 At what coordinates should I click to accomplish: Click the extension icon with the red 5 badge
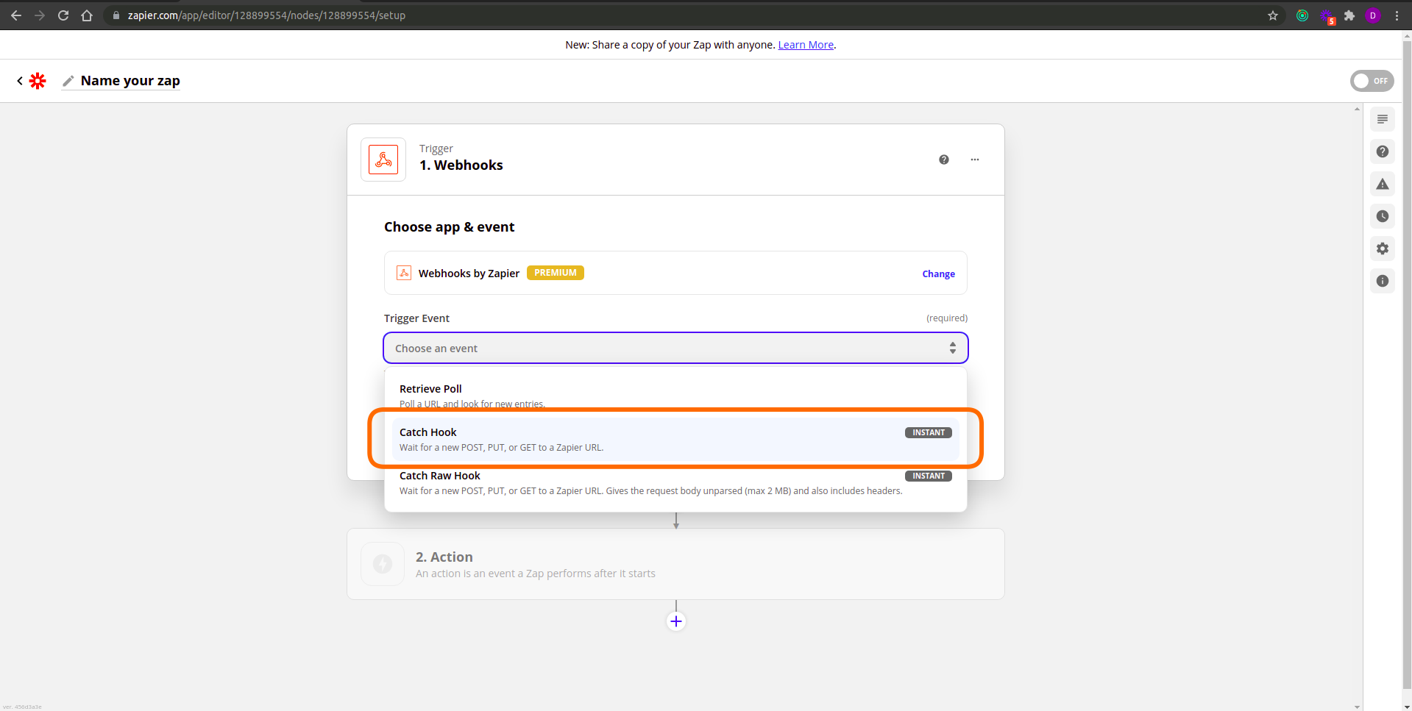1327,16
